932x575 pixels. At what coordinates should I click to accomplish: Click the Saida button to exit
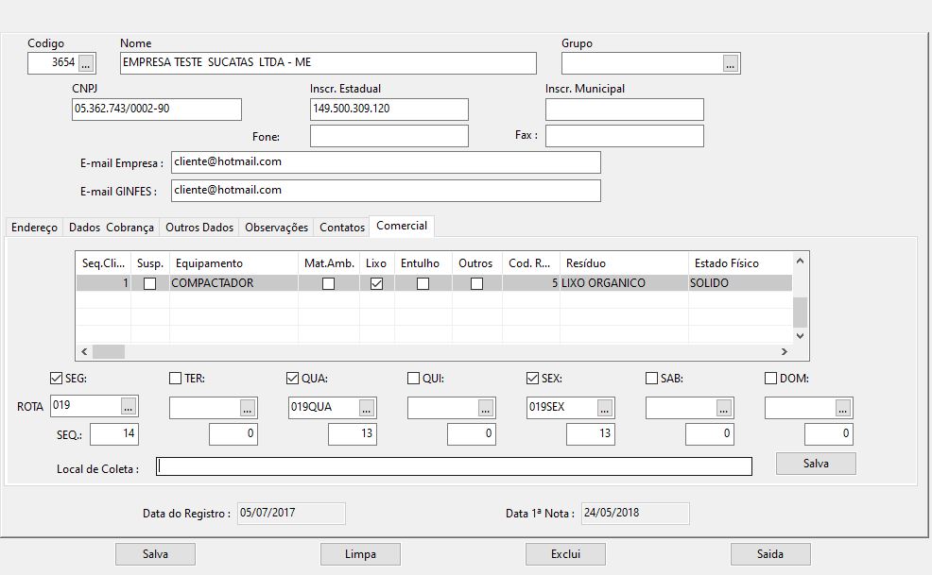(x=770, y=554)
